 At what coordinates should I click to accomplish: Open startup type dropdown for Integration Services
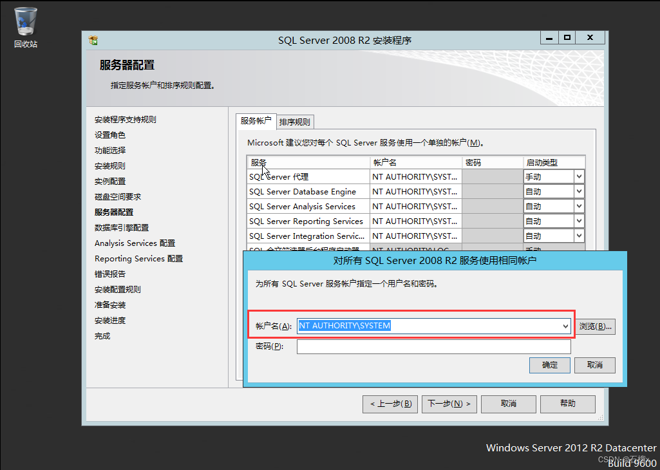pyautogui.click(x=579, y=236)
